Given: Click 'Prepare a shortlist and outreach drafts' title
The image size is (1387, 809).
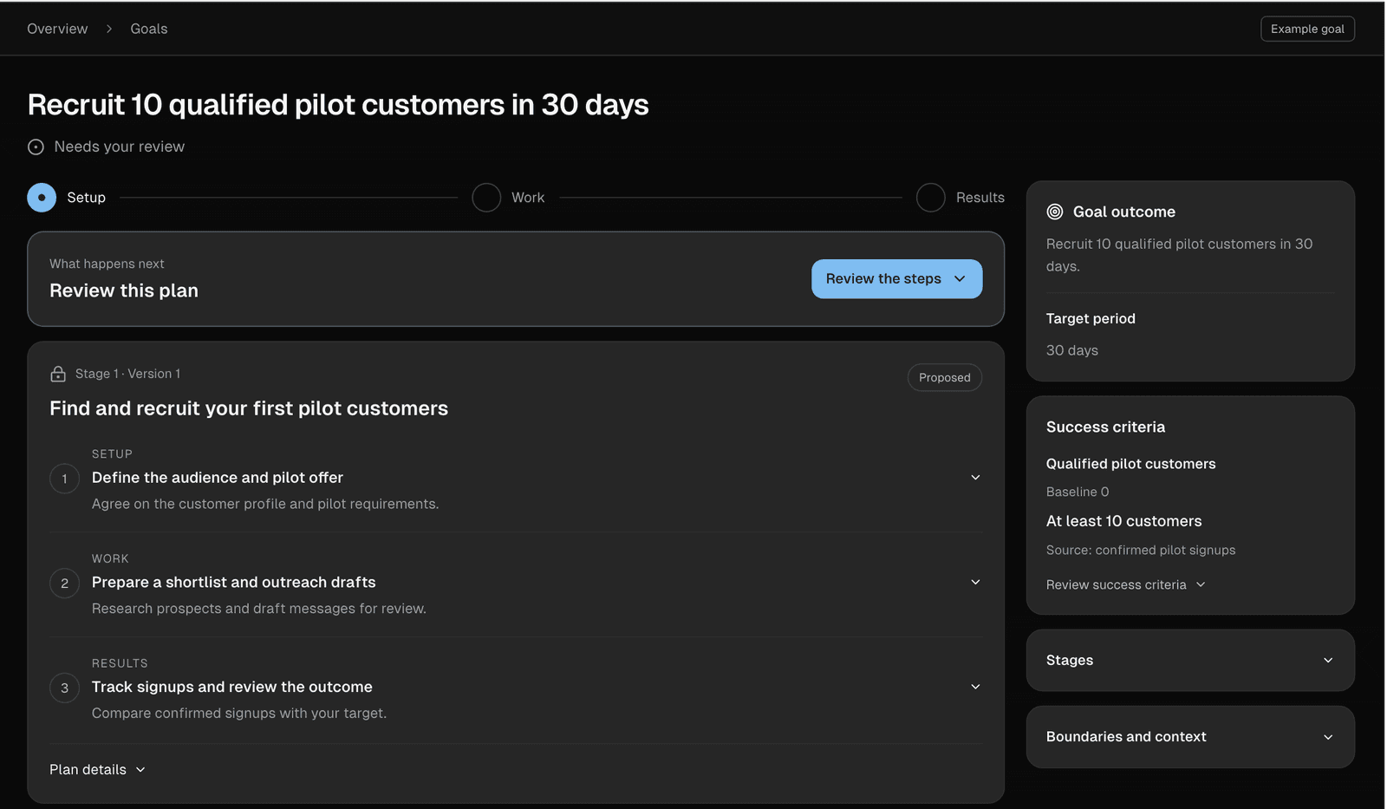Looking at the screenshot, I should 234,582.
